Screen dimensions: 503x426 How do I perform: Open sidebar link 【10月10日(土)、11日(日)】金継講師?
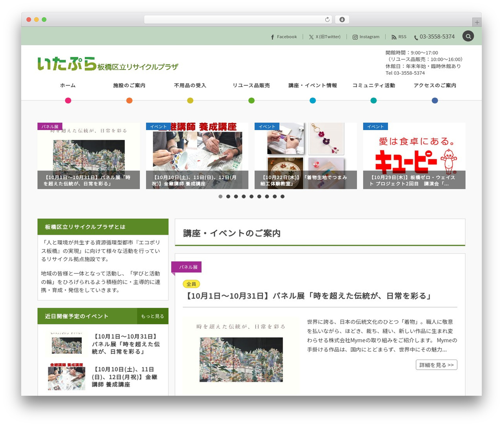click(125, 377)
